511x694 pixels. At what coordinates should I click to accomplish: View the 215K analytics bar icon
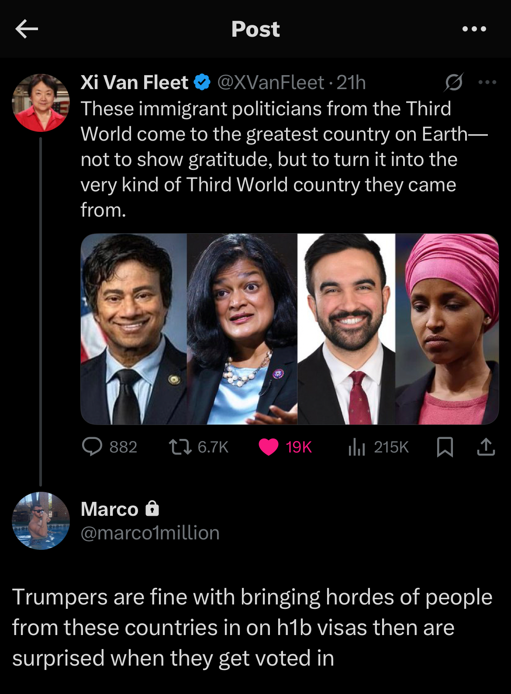point(356,447)
